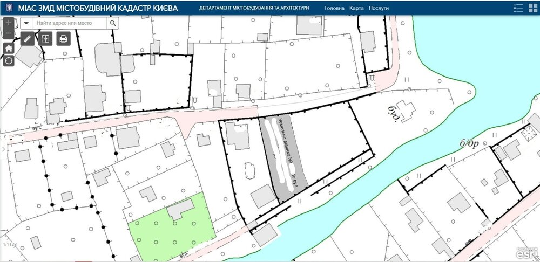The image size is (540, 262).
Task: Open the print map tool
Action: click(x=63, y=39)
